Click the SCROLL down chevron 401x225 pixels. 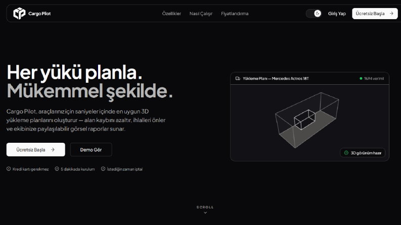pyautogui.click(x=205, y=213)
